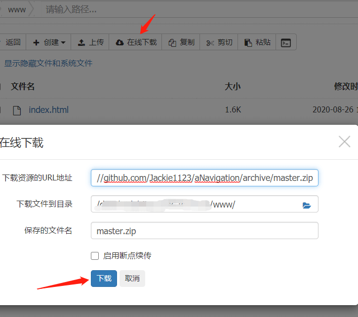Viewport: 358px width, 317px height.
Task: Open the index.html file link
Action: pyautogui.click(x=48, y=110)
